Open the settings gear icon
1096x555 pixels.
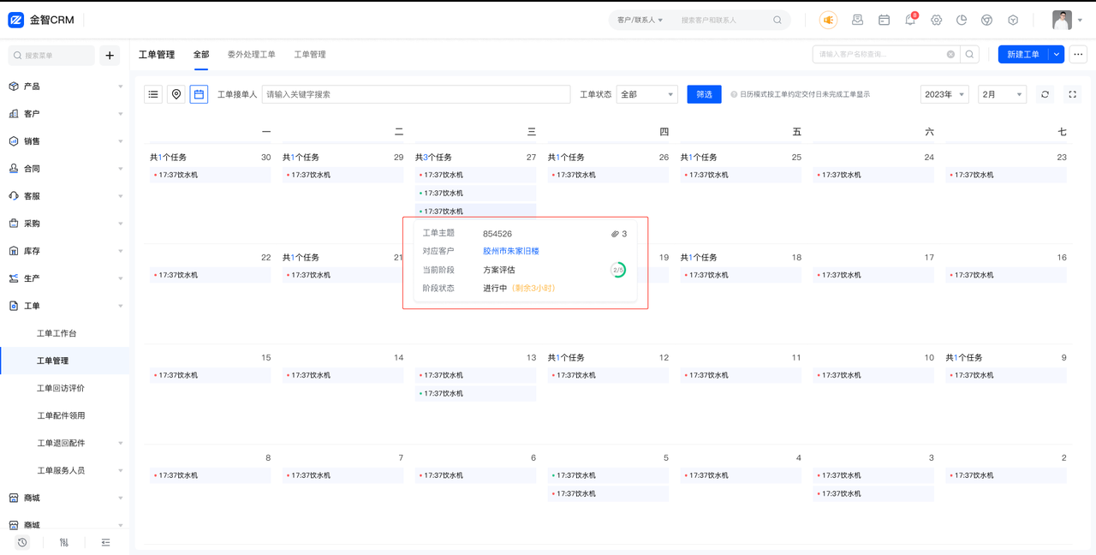pyautogui.click(x=936, y=20)
